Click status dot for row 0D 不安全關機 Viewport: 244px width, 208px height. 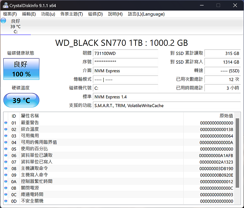point(6,201)
